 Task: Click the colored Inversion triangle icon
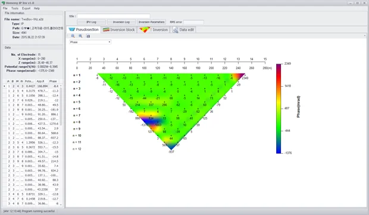coord(145,30)
